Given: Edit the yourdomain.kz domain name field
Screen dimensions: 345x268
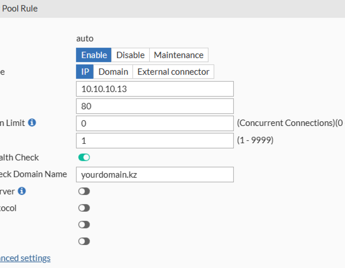Looking at the screenshot, I should (155, 175).
